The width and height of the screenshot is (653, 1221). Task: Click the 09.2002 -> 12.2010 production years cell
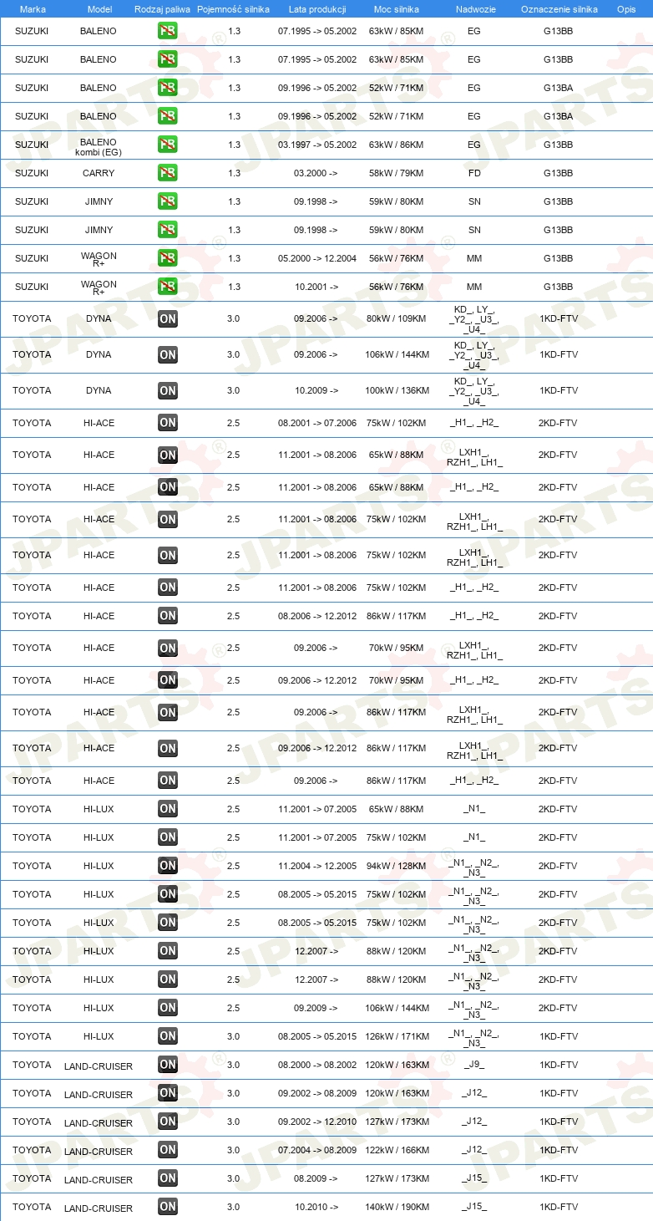[317, 1122]
